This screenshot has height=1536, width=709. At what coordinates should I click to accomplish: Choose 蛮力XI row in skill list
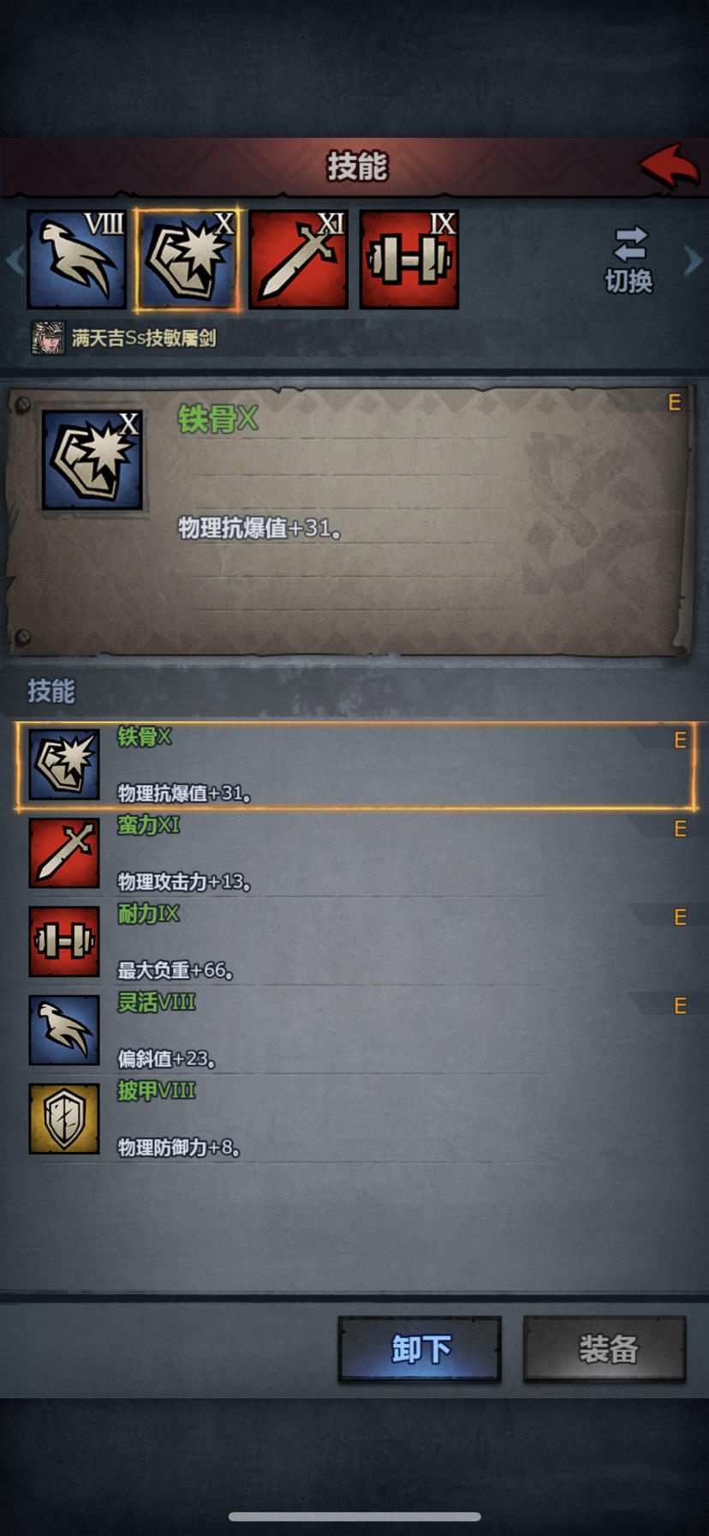354,854
